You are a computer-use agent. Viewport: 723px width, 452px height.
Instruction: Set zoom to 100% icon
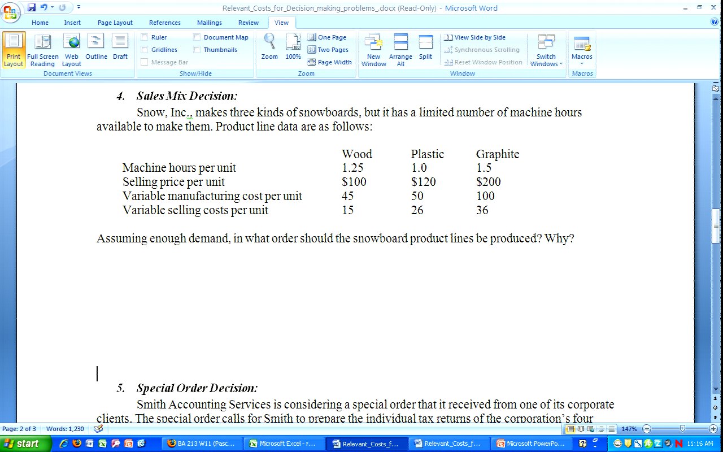coord(293,47)
